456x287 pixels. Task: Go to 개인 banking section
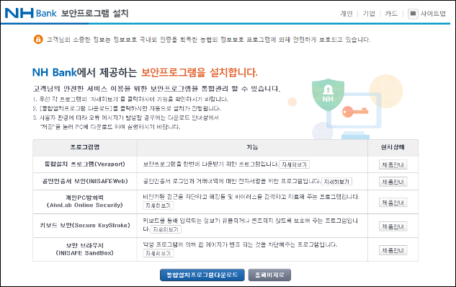tap(346, 14)
